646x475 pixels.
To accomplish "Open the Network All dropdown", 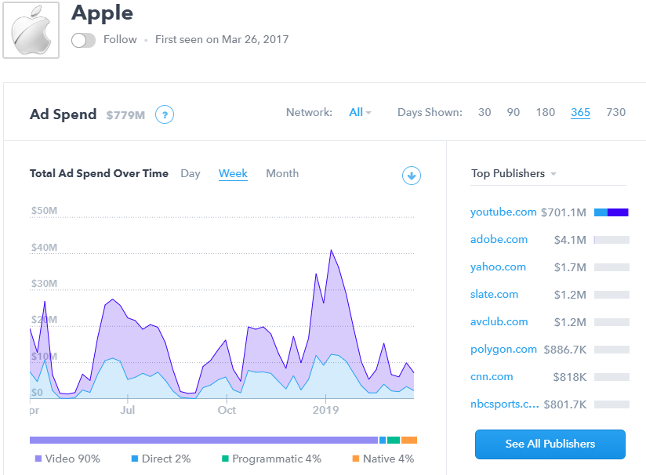I will pos(360,112).
